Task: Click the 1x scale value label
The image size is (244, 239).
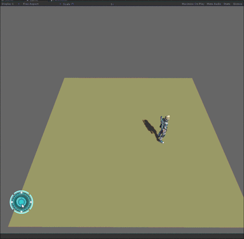Action: tap(112, 4)
